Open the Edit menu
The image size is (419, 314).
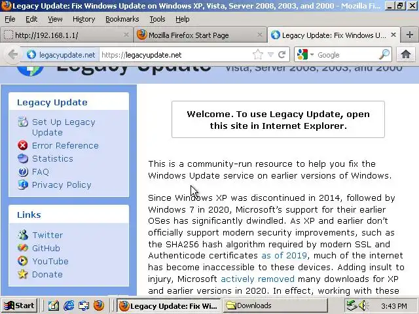point(31,19)
